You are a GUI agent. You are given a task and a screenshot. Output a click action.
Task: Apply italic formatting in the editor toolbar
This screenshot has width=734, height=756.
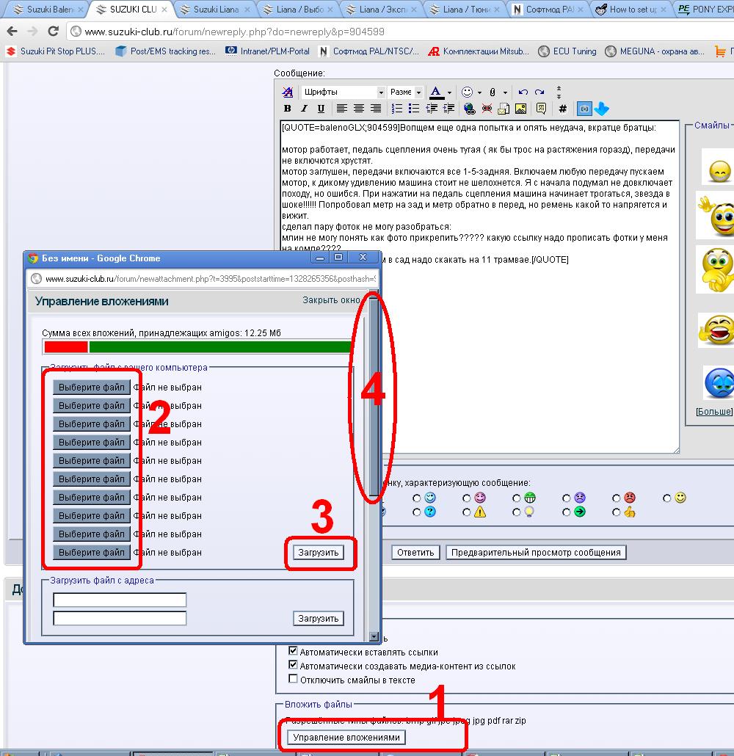pyautogui.click(x=304, y=109)
